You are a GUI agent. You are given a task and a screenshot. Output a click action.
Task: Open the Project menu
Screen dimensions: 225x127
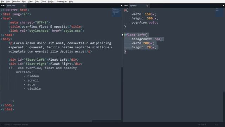coord(51,1)
